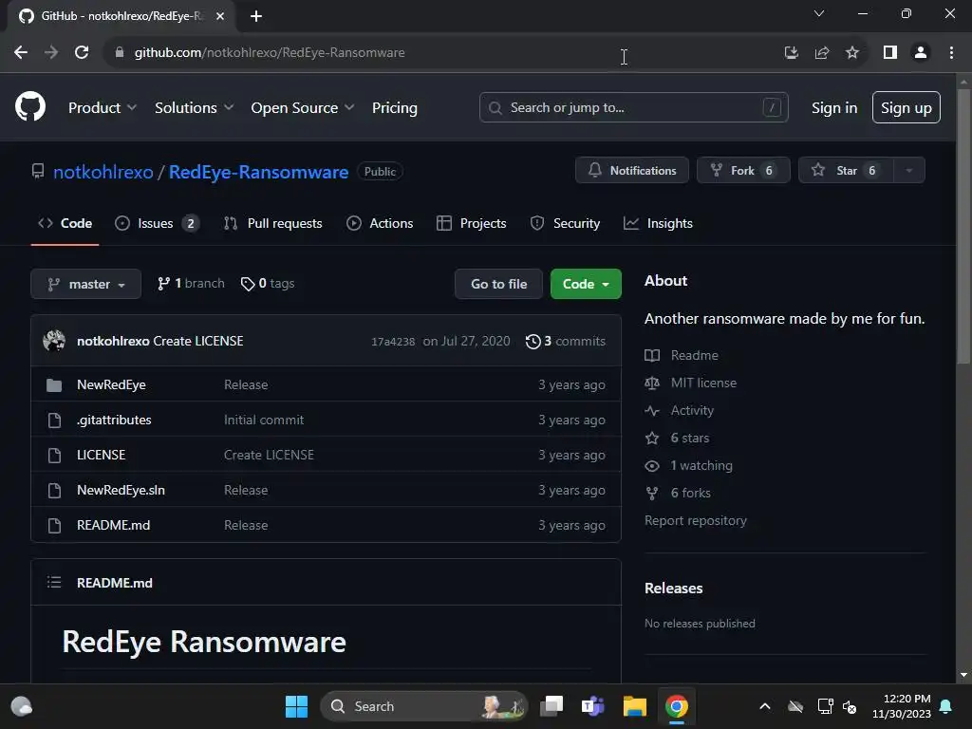Click the page vertical scrollbar

pos(963,227)
